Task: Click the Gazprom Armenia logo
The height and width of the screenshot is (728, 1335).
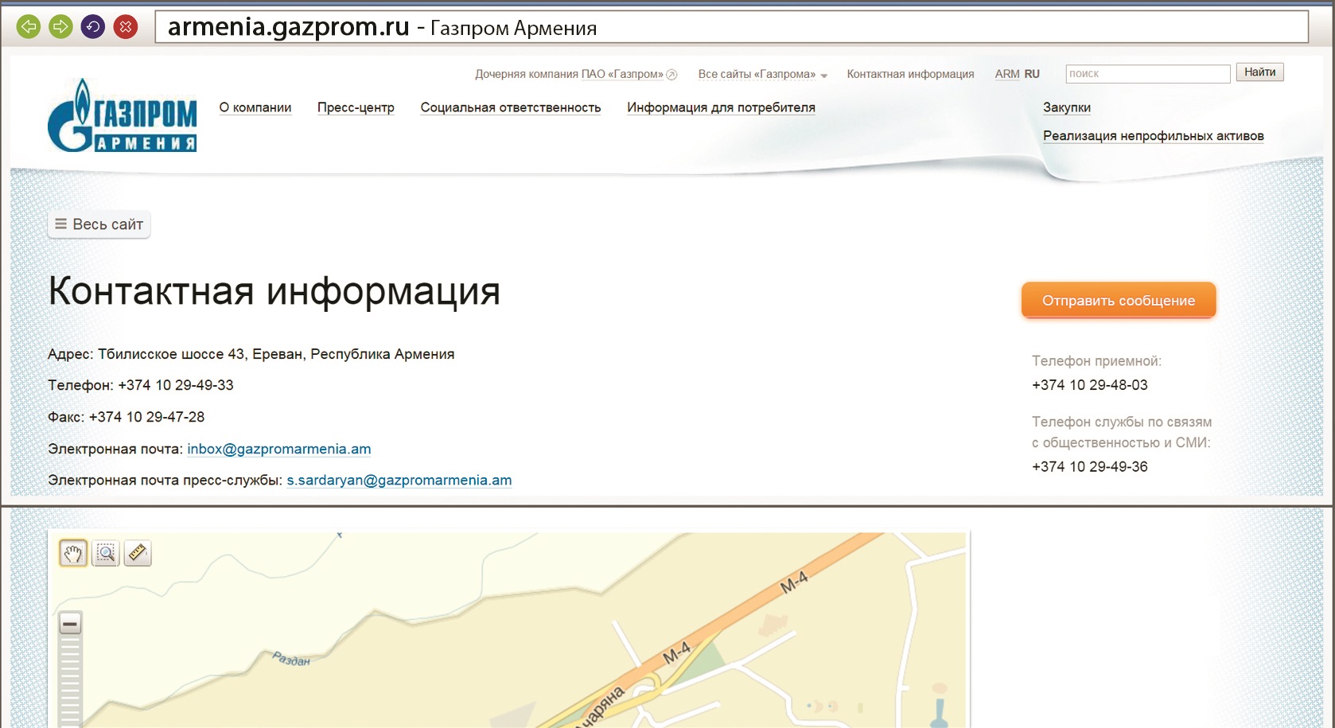Action: 122,115
